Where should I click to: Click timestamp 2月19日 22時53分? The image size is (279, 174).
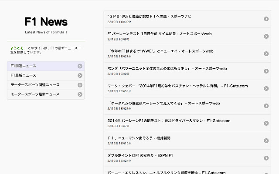tap(119, 91)
